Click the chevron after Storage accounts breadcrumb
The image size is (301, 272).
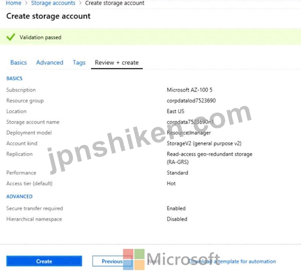[x=80, y=3]
